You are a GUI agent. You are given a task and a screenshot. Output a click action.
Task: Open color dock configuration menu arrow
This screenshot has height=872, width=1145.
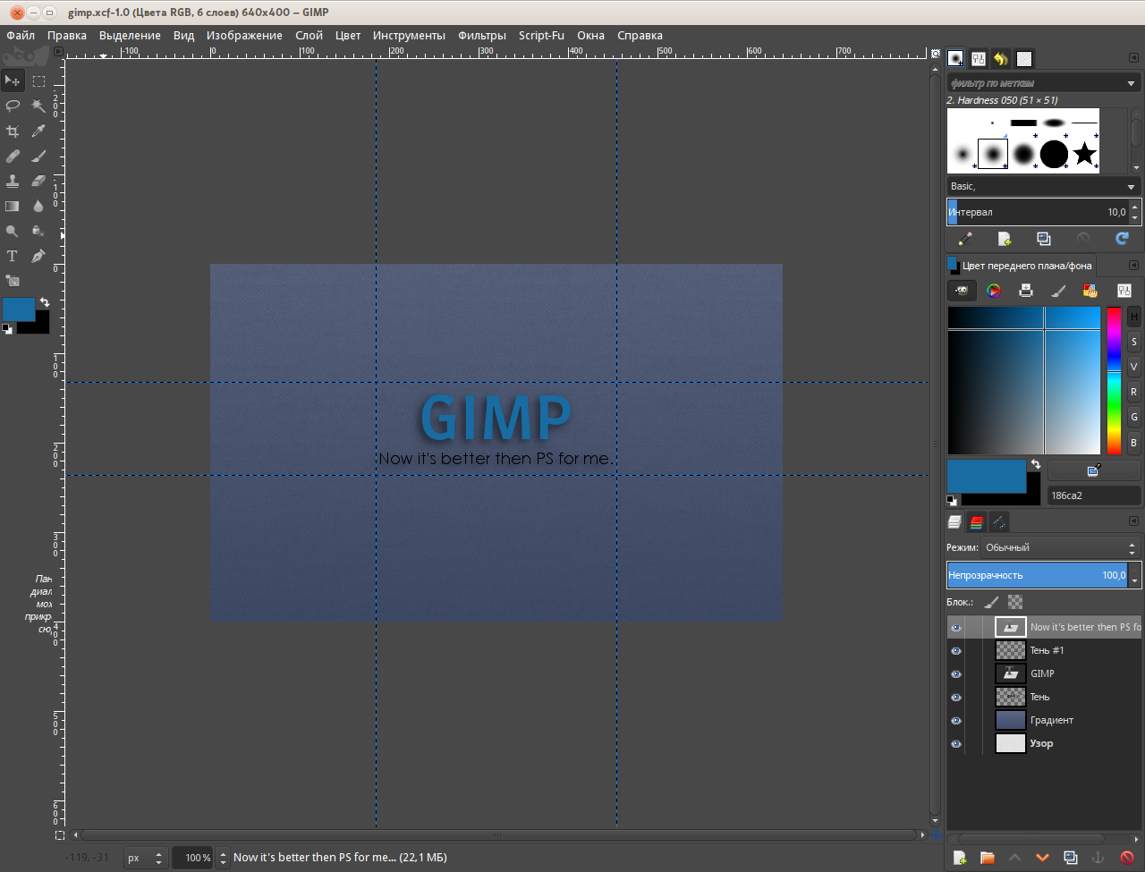tap(1133, 266)
